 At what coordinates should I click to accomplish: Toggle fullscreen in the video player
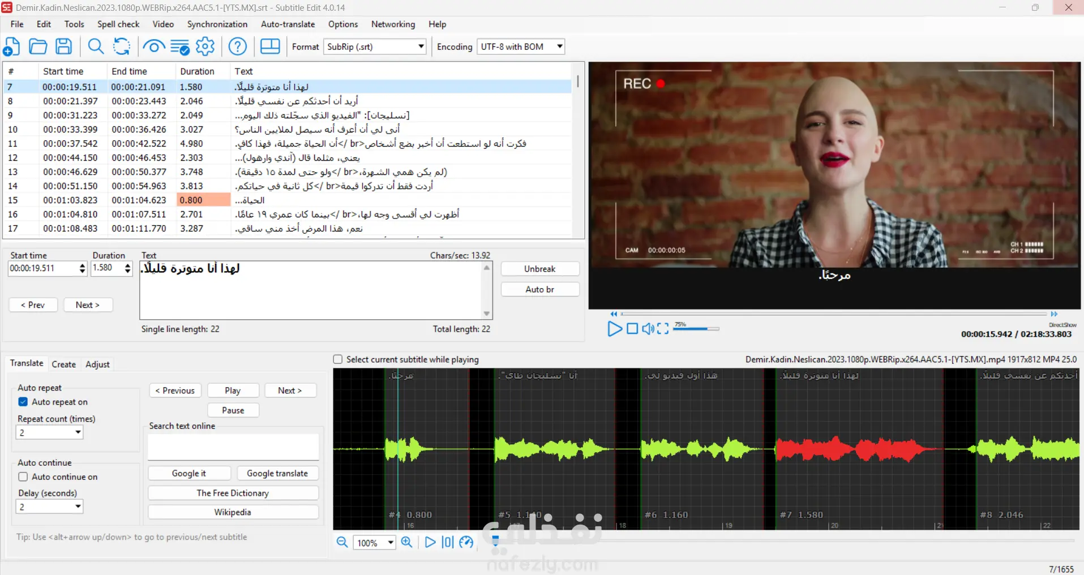coord(663,329)
